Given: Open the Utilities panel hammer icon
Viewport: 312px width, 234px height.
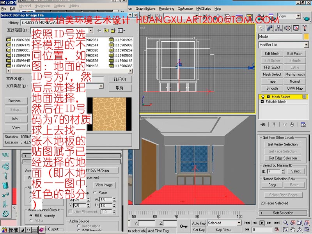Looking at the screenshot, I should tap(305, 28).
